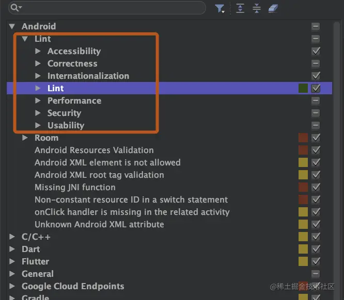Expand the Performance inspection group
The height and width of the screenshot is (300, 344).
click(38, 101)
